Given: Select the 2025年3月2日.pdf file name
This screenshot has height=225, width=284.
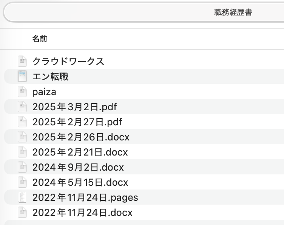Looking at the screenshot, I should click(74, 106).
